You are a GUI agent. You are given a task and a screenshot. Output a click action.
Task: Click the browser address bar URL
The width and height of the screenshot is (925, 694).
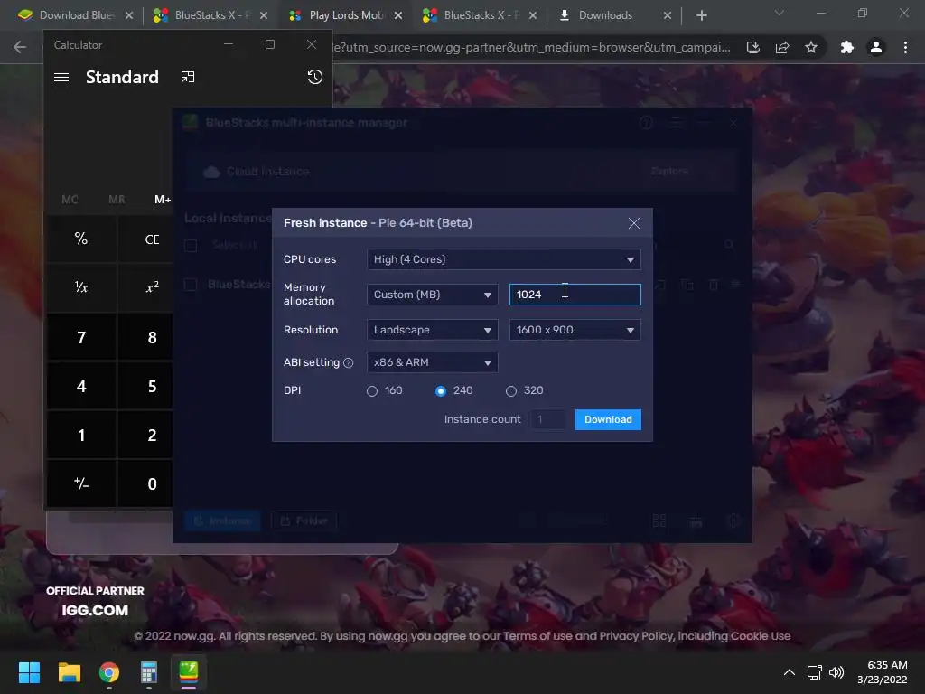[x=531, y=47]
